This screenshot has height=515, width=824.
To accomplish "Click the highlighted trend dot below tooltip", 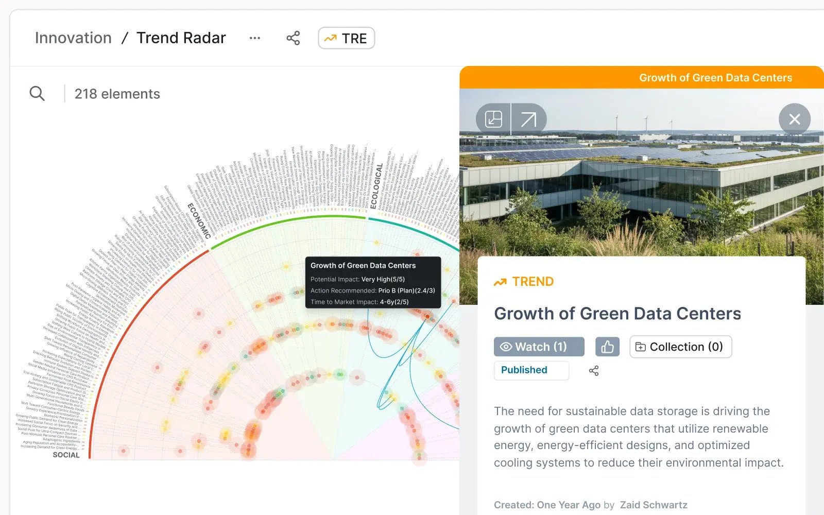I will tap(427, 316).
